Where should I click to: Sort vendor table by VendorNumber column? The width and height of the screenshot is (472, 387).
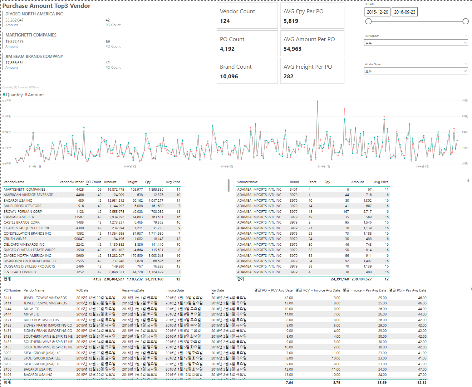72,182
